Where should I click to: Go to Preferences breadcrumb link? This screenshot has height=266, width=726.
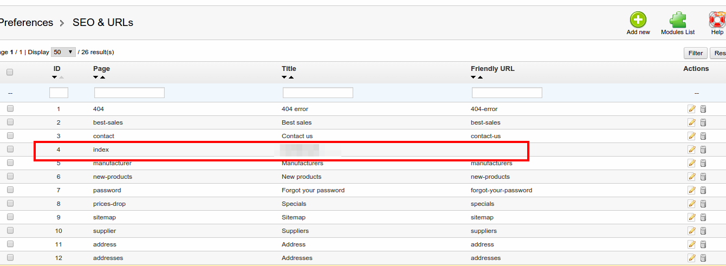click(27, 22)
